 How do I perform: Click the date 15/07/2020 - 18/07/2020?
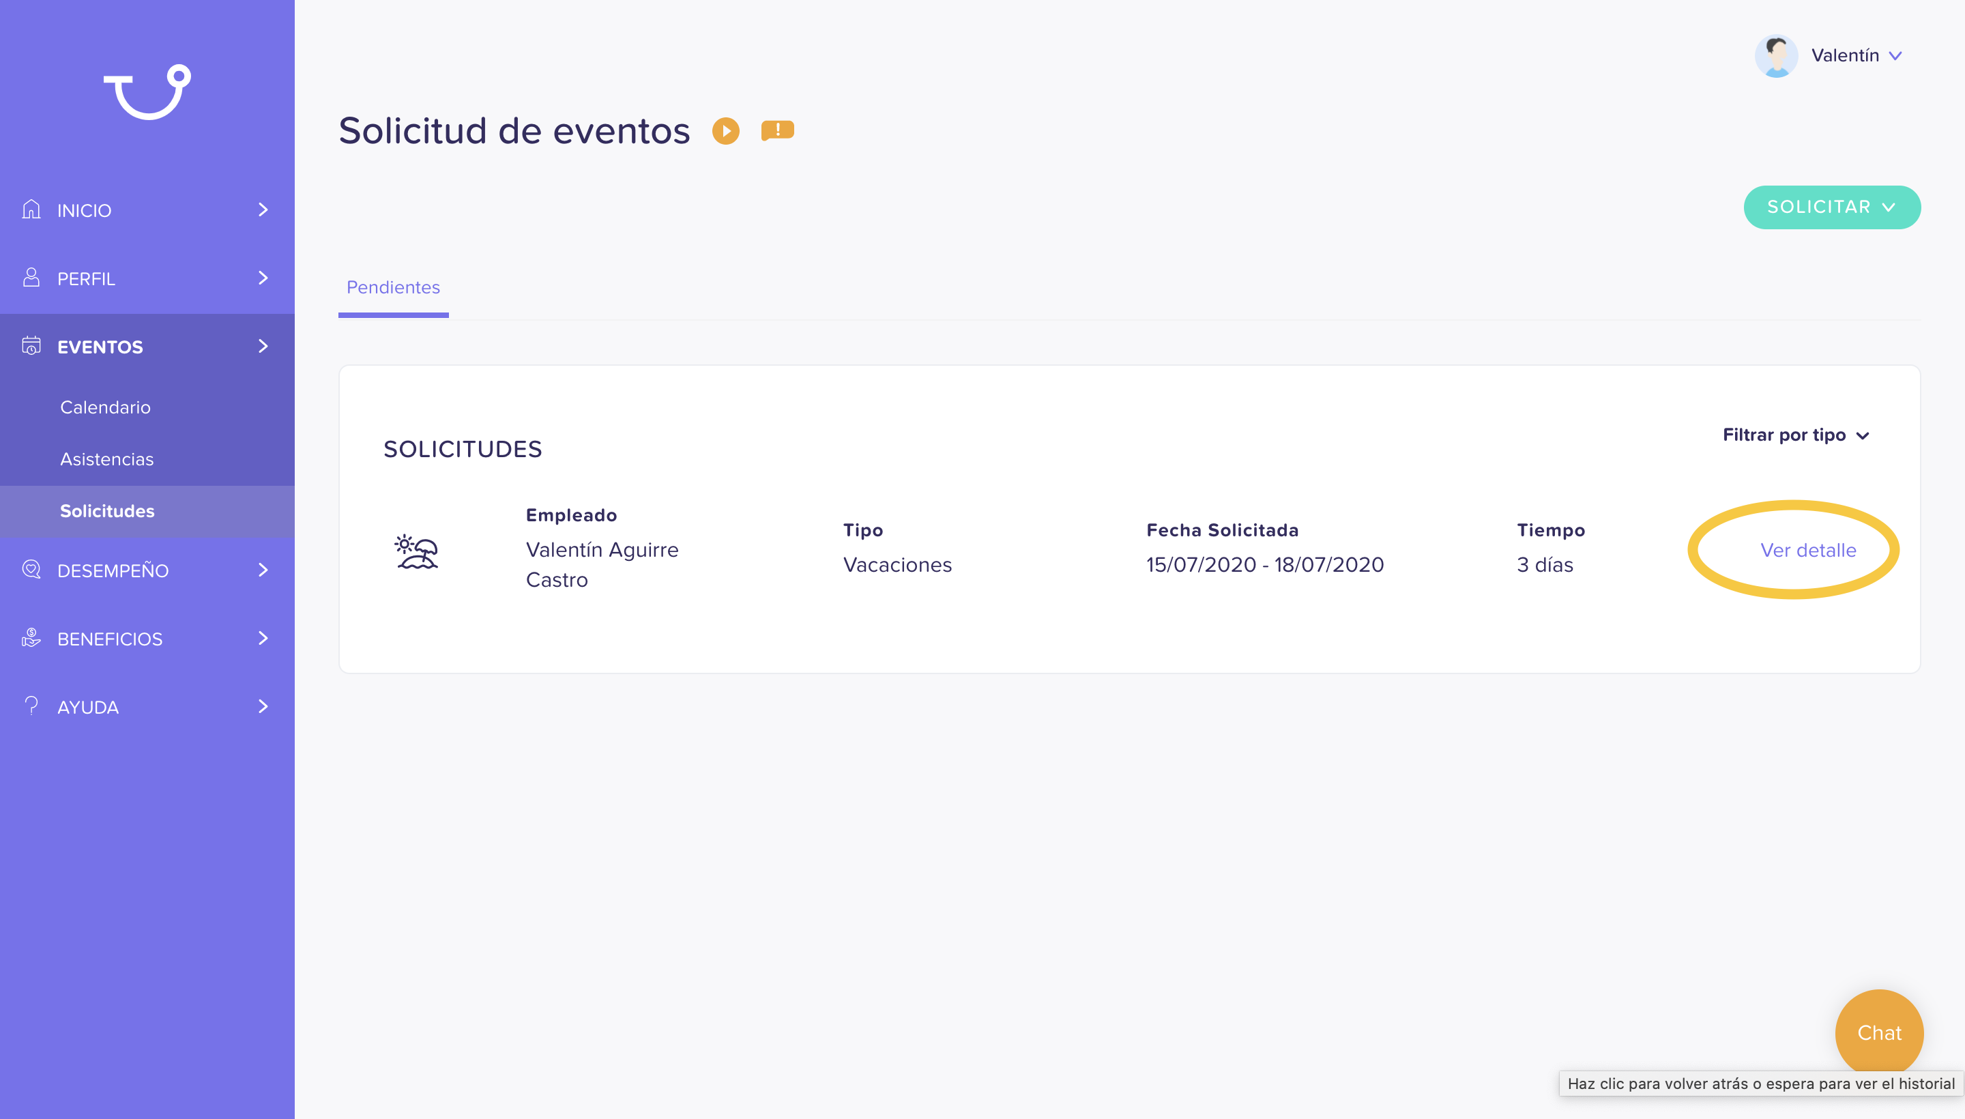coord(1264,565)
